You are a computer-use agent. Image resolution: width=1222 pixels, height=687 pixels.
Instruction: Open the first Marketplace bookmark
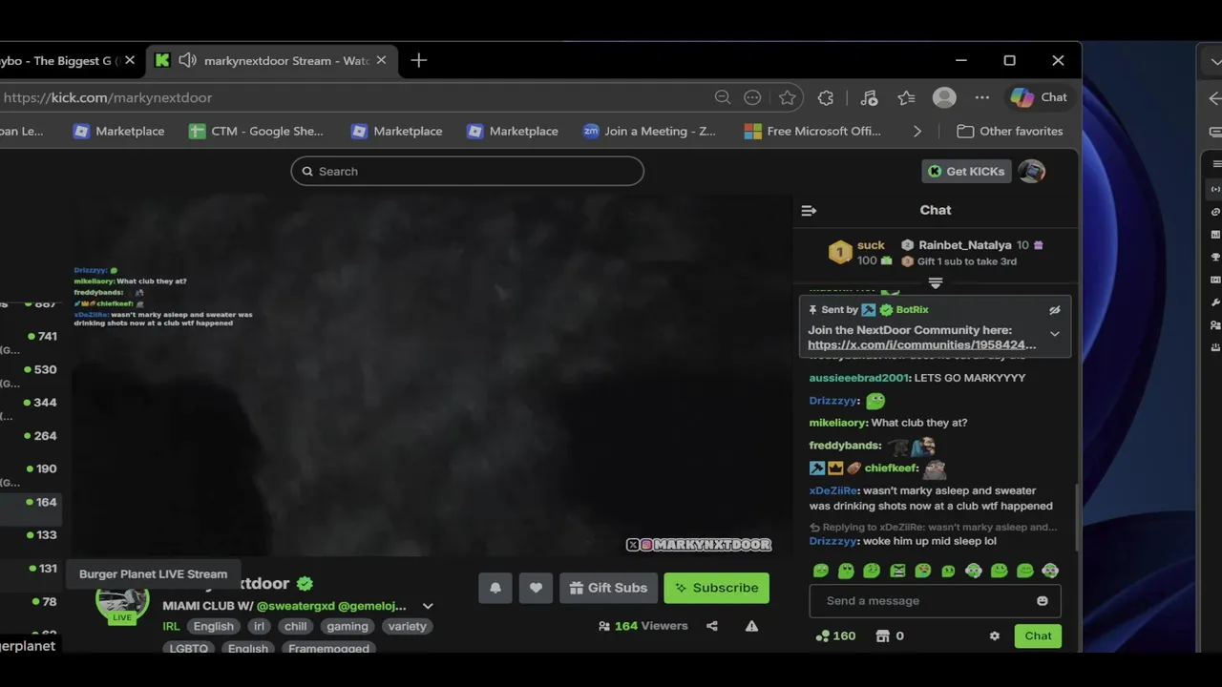[x=118, y=131]
